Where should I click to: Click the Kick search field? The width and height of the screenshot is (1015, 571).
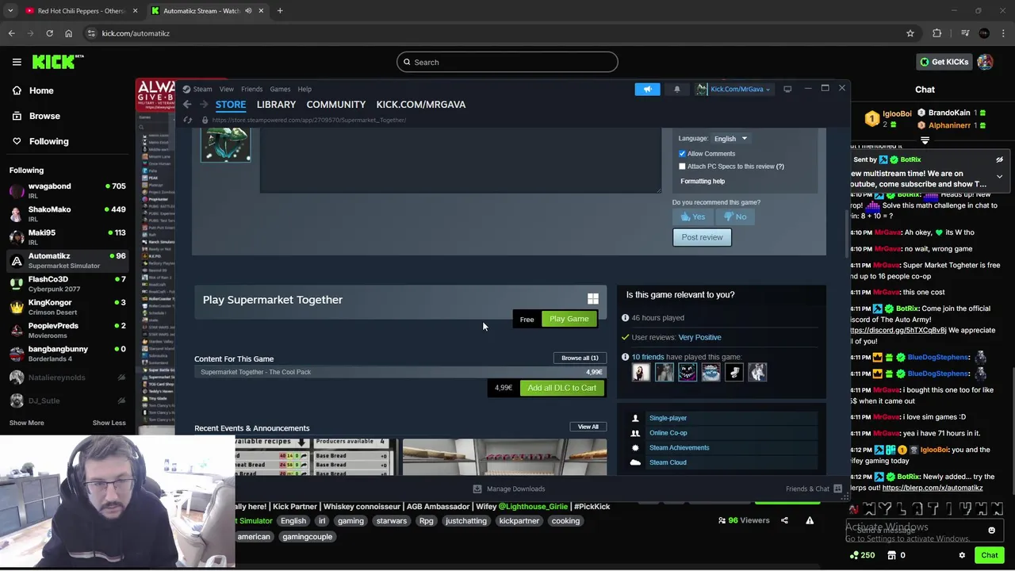(507, 62)
